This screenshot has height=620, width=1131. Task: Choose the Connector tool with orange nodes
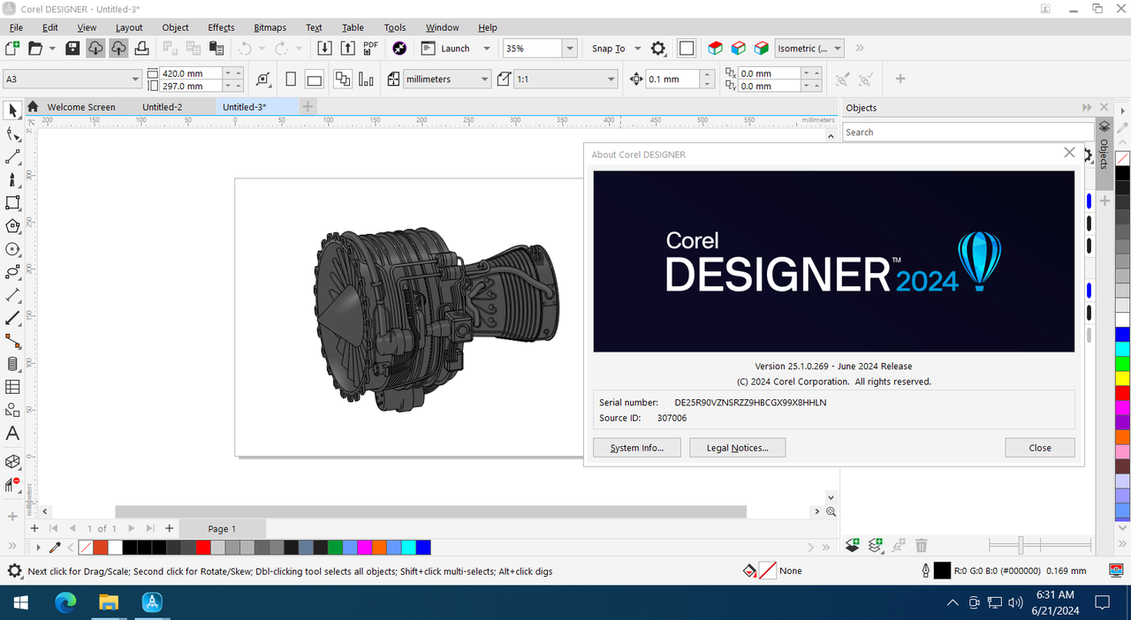coord(12,341)
